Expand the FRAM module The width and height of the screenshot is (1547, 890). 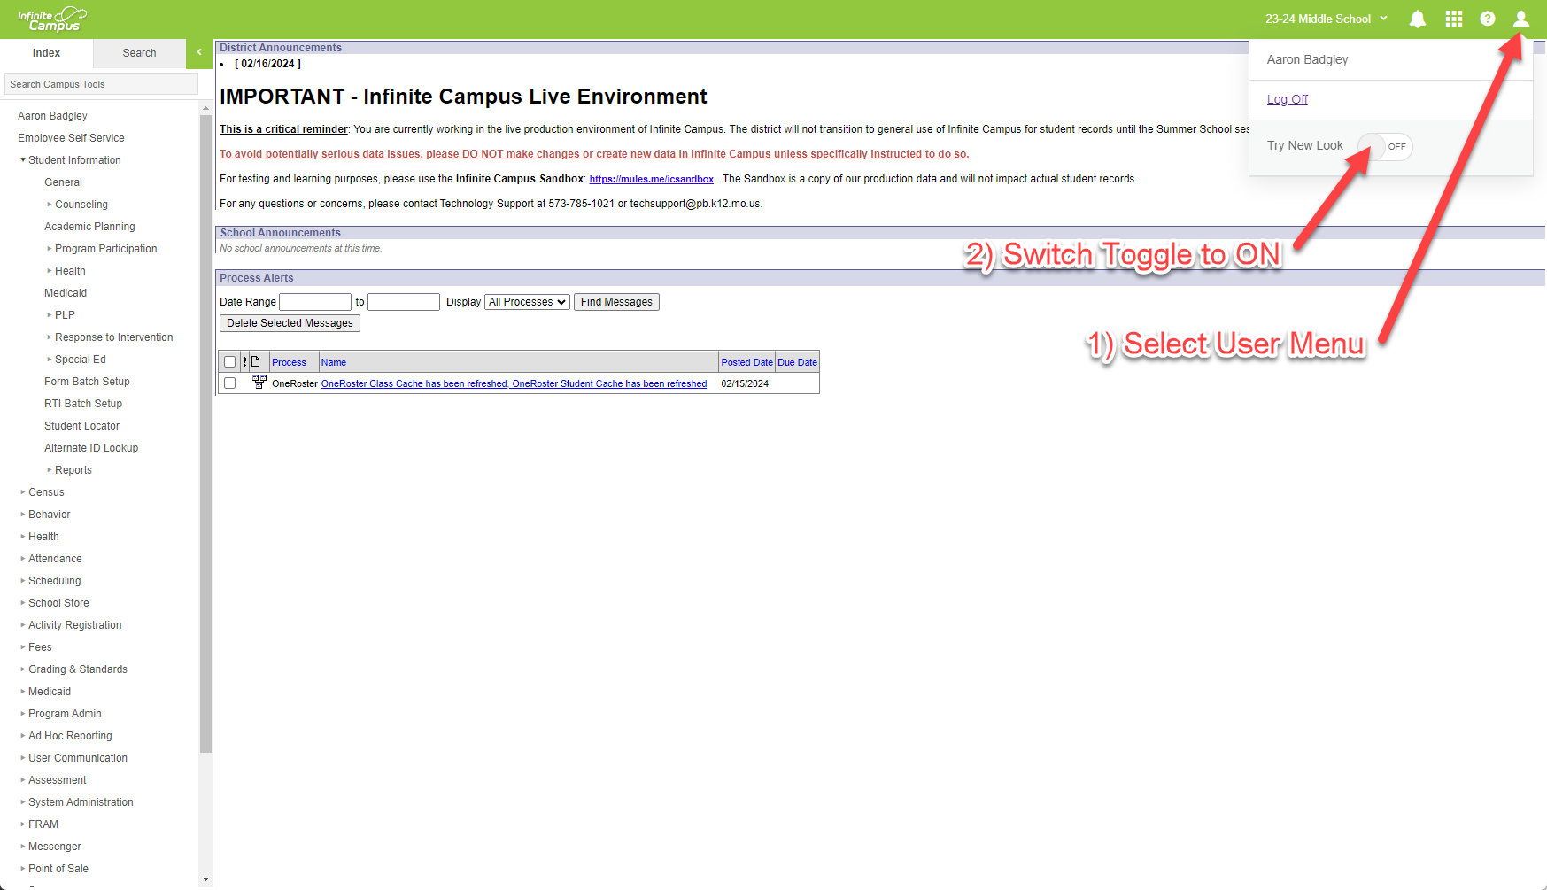[x=23, y=824]
